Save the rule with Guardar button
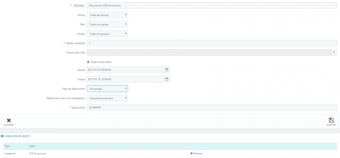Viewport: 340px width, 158px height. click(x=331, y=122)
